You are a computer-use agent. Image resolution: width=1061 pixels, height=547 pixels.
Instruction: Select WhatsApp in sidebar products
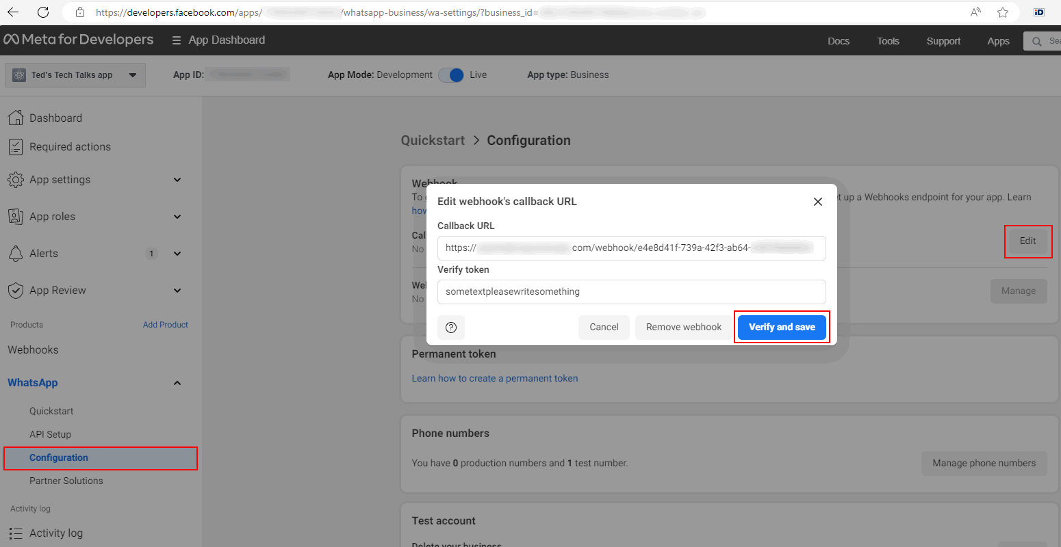click(32, 382)
